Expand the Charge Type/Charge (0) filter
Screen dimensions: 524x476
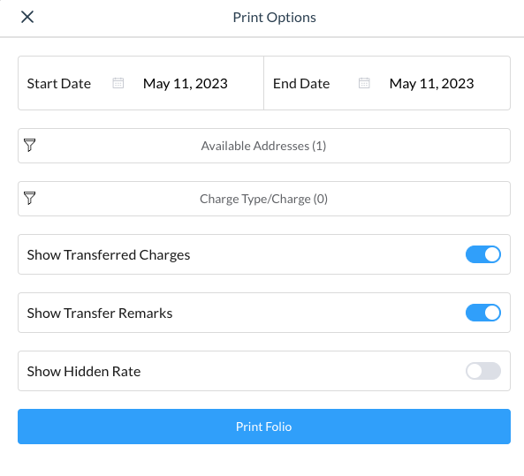pos(264,199)
